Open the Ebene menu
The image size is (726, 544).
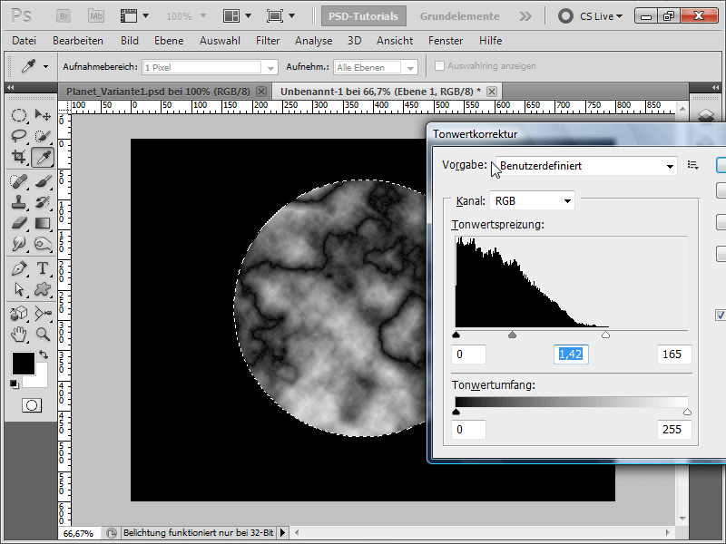169,41
